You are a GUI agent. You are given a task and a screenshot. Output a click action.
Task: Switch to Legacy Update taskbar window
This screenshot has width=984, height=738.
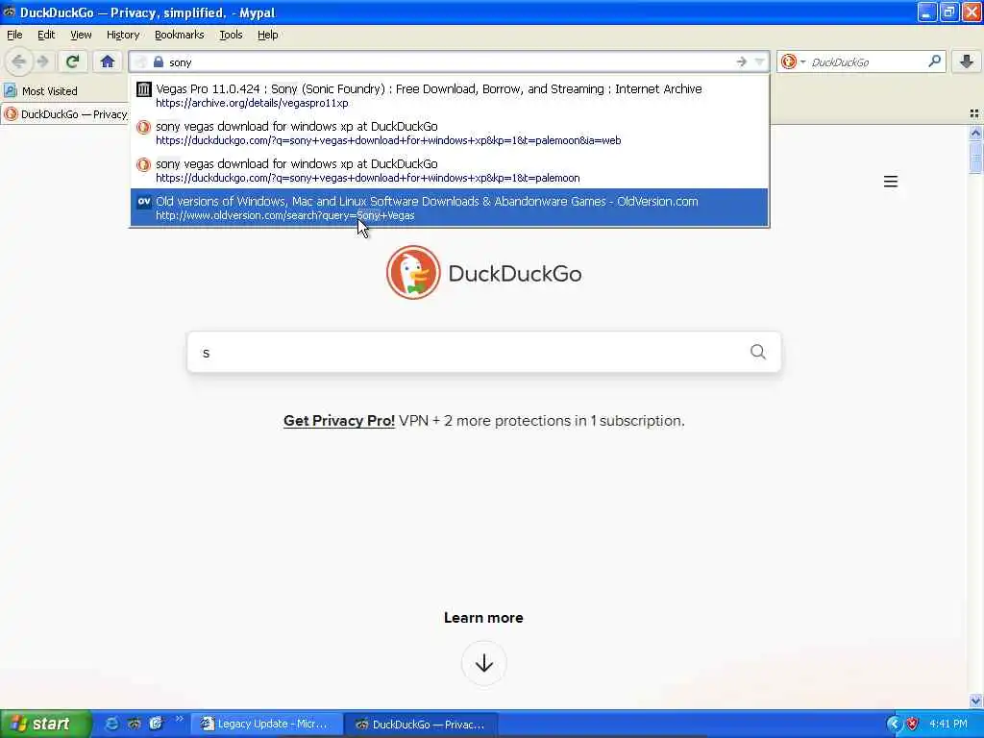click(x=266, y=724)
